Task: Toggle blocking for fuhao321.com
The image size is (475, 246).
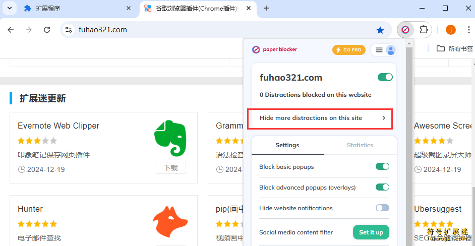Action: tap(385, 77)
